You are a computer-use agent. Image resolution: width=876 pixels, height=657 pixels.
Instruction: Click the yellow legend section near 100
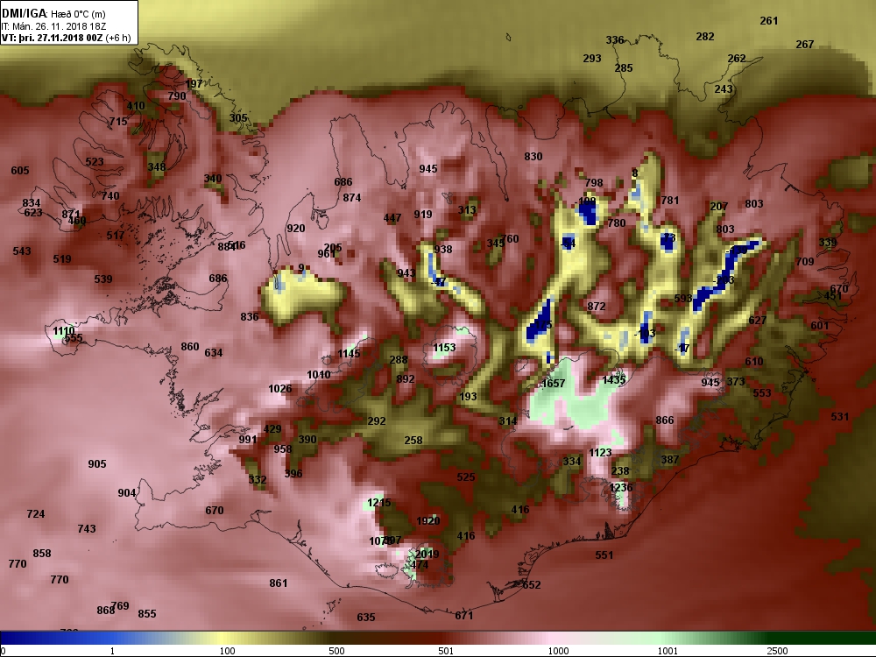pyautogui.click(x=223, y=638)
